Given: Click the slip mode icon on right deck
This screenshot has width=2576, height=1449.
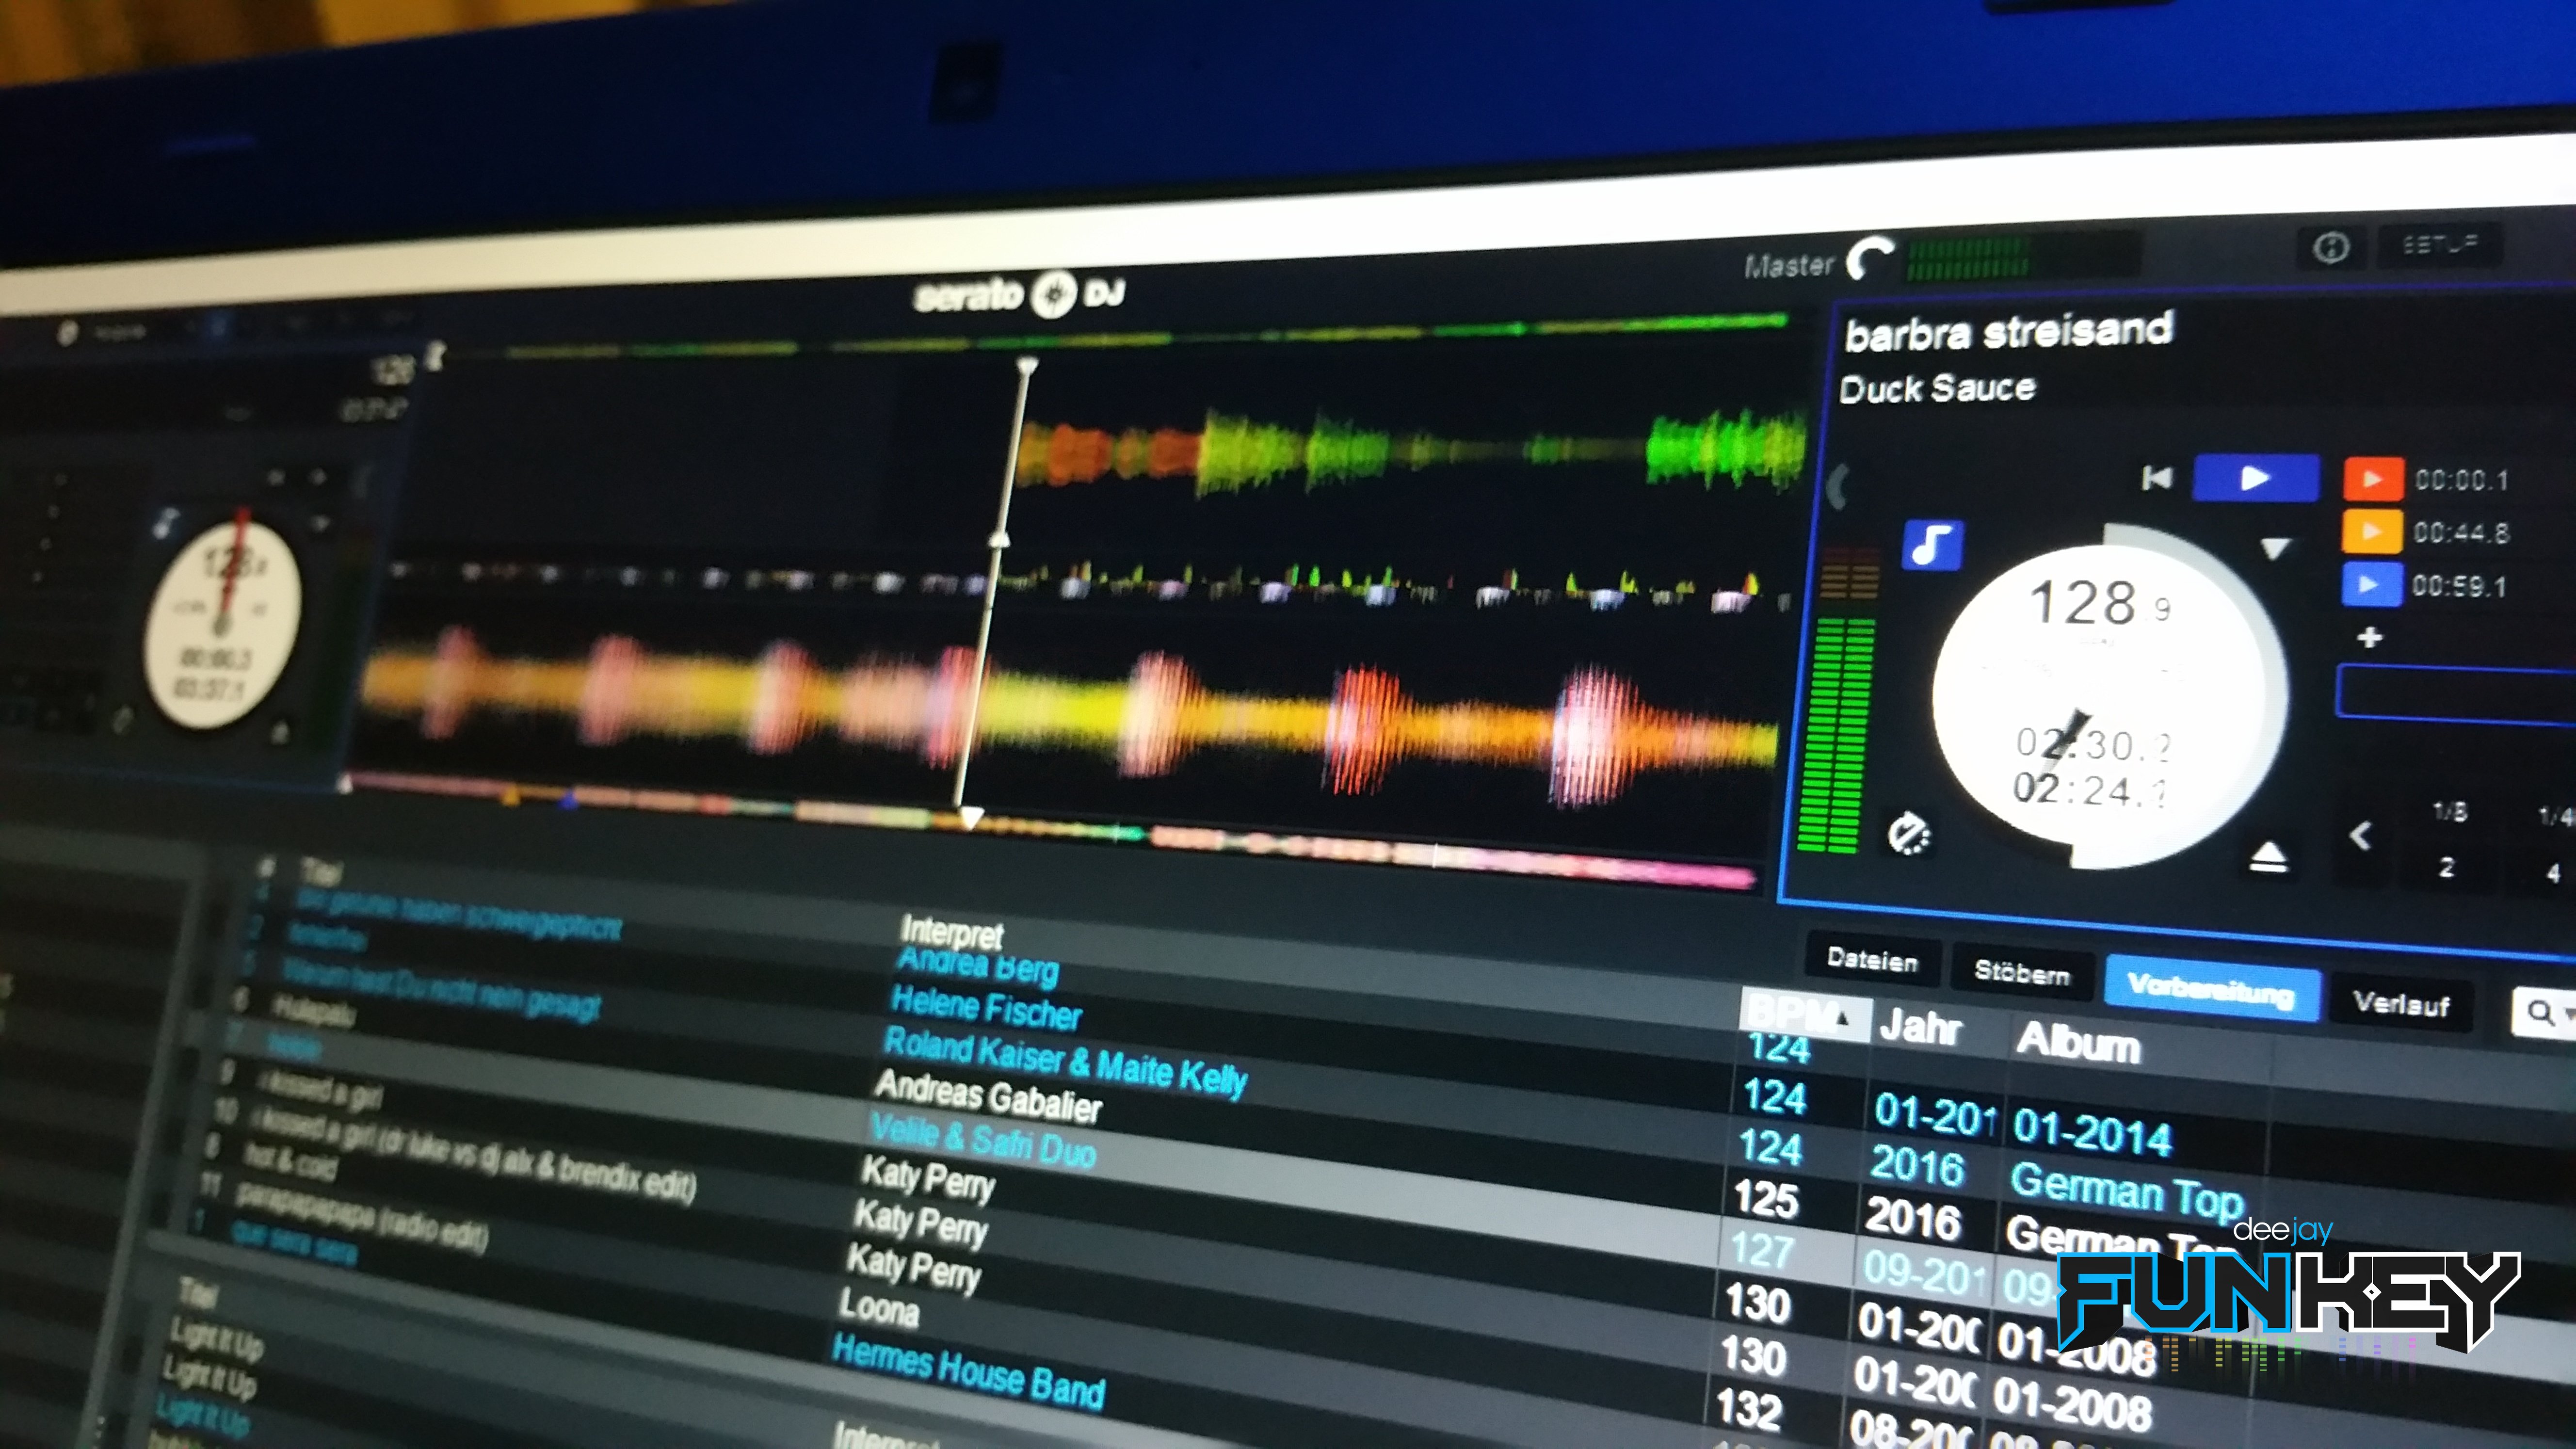Looking at the screenshot, I should coord(1908,835).
